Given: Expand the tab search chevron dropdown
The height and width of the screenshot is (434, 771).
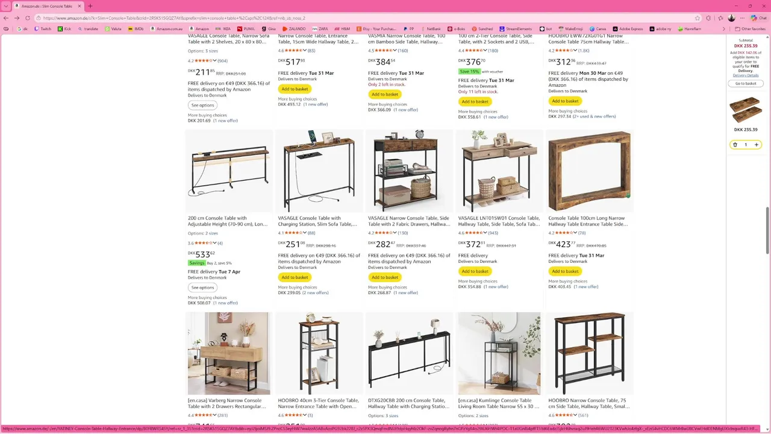Looking at the screenshot, I should [x=7, y=6].
